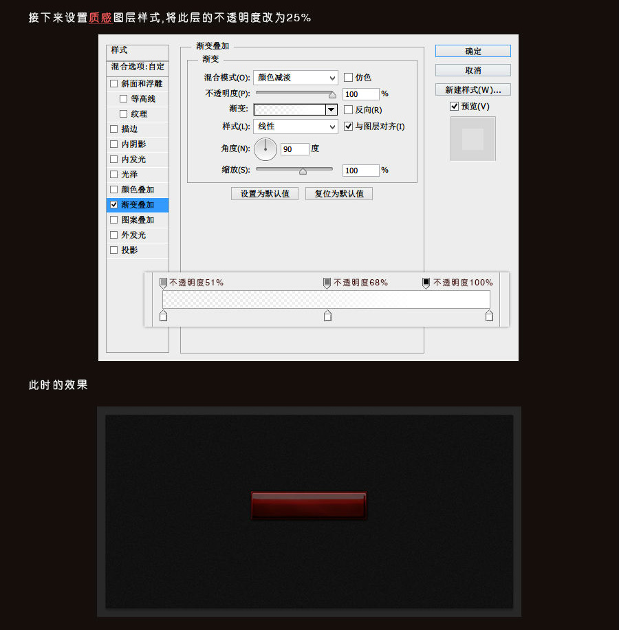Click the 不透明度 100 input field
619x630 pixels.
(360, 94)
